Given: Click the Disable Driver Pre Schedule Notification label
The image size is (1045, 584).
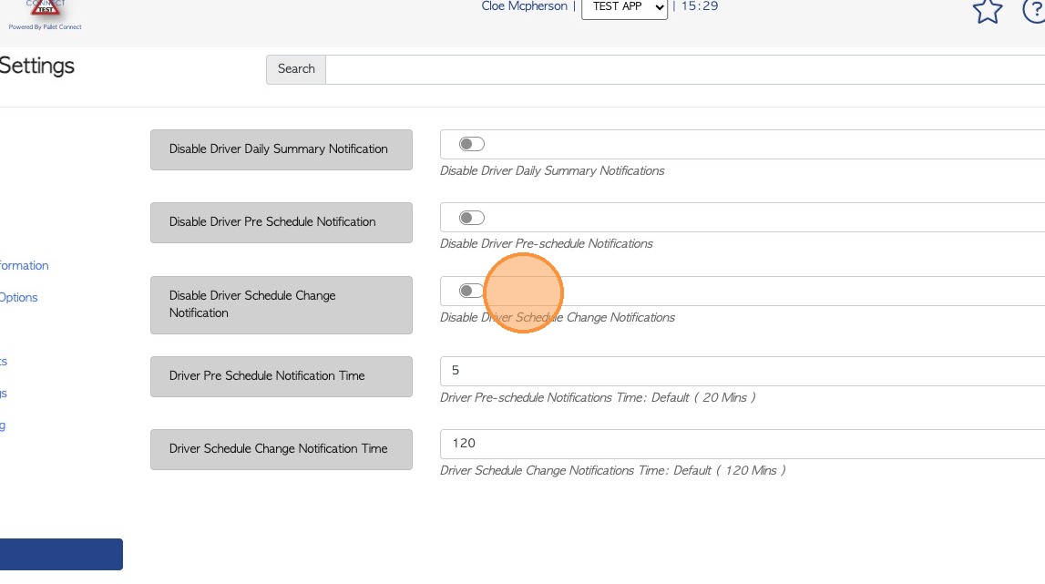Looking at the screenshot, I should coord(281,222).
